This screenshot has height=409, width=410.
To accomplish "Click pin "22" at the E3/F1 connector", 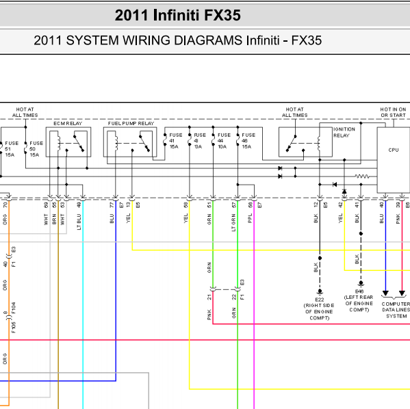I will (234, 297).
